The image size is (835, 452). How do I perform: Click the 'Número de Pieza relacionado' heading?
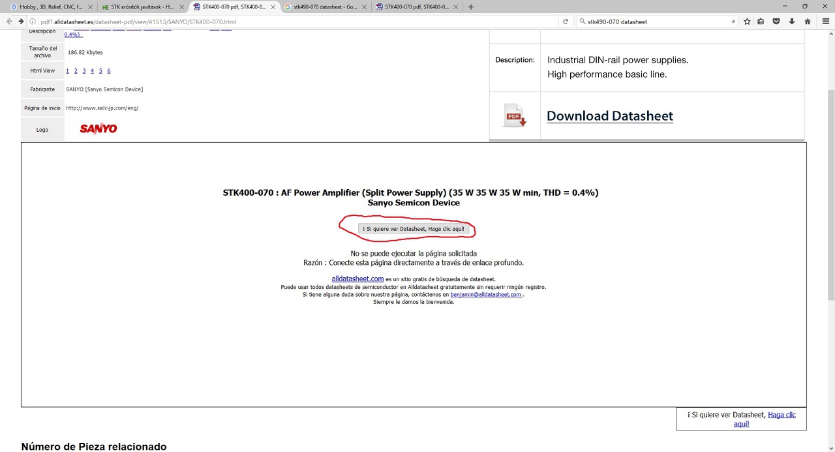(94, 447)
